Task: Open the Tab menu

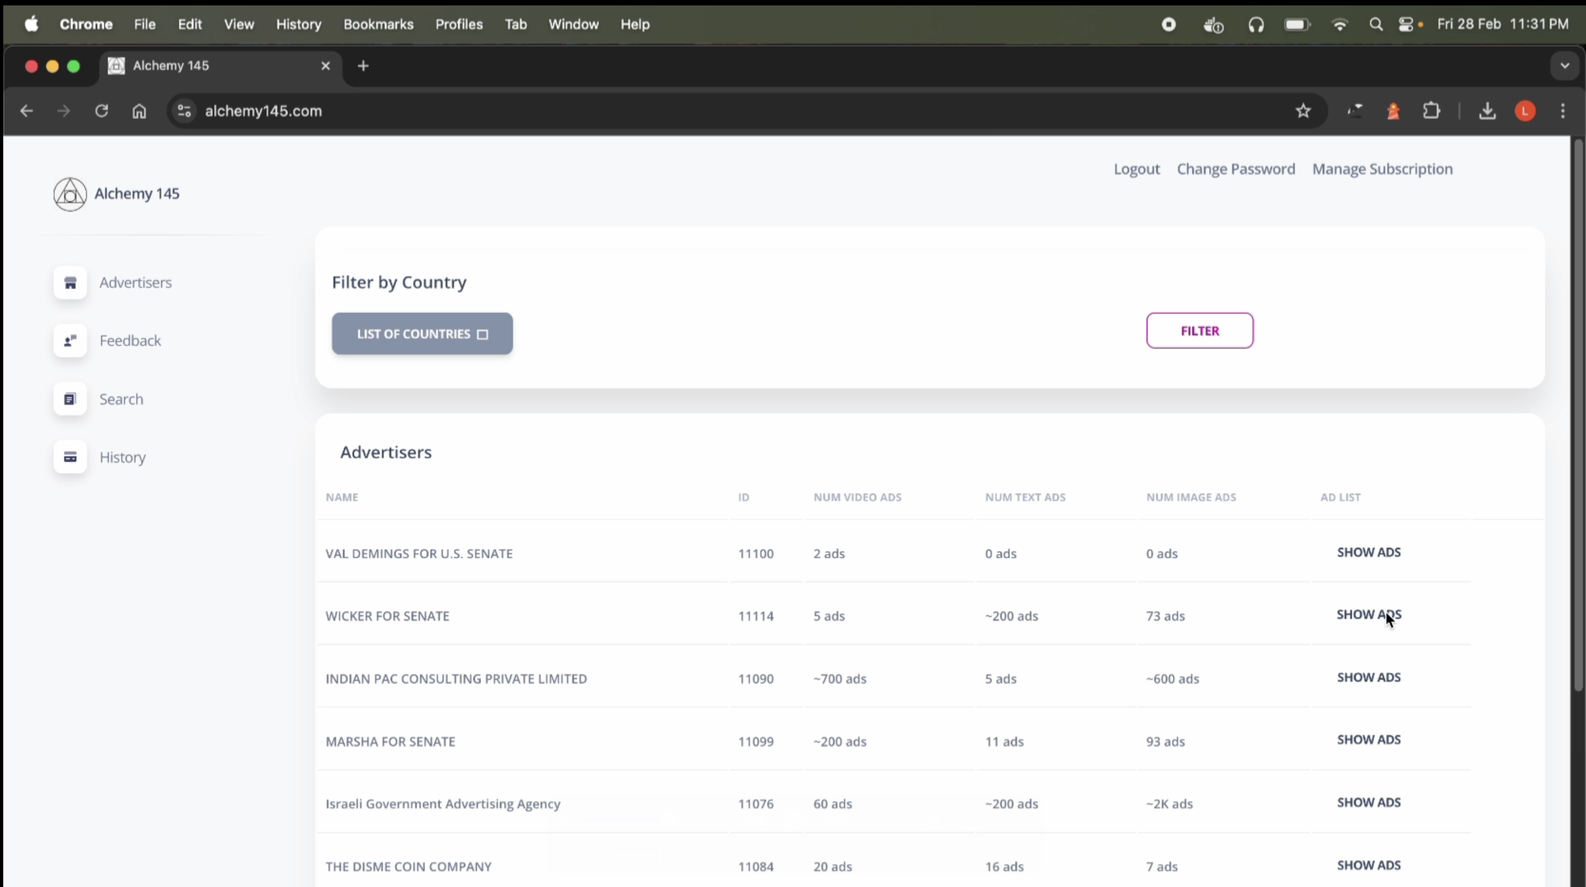Action: [515, 24]
